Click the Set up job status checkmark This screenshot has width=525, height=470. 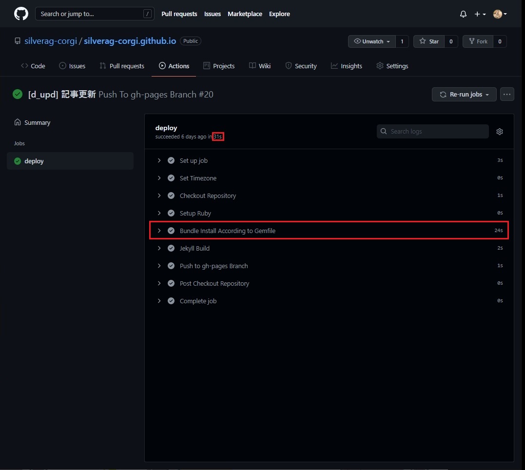171,160
